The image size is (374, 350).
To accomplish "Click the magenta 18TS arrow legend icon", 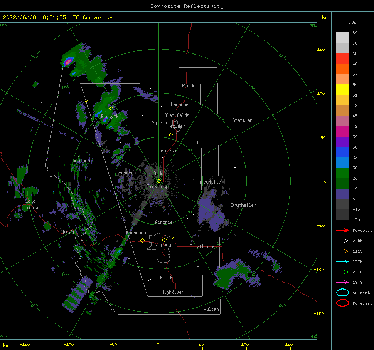I will click(342, 283).
